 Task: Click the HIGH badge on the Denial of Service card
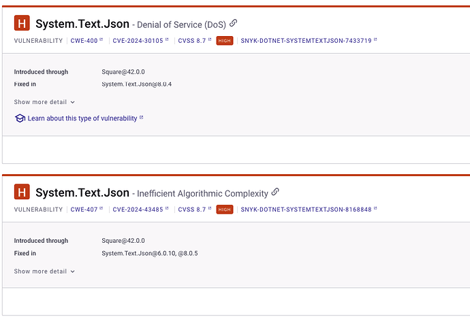coord(224,40)
